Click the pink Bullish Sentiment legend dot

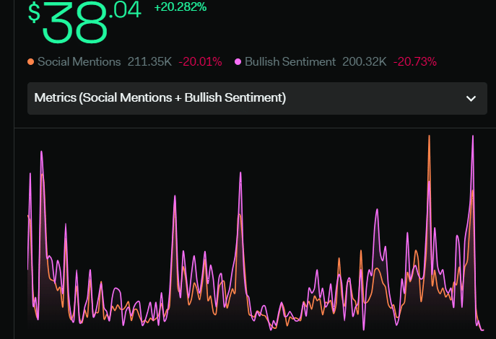[x=238, y=62]
